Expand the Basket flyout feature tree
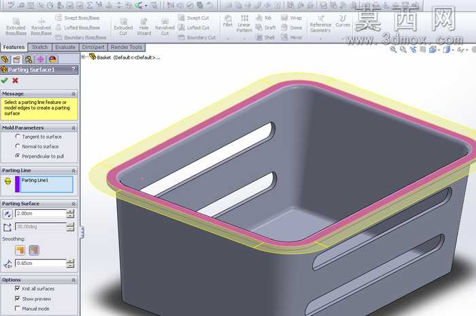This screenshot has height=316, width=476. coord(83,56)
